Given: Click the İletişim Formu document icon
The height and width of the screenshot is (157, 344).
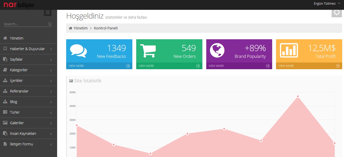Looking at the screenshot, I should pyautogui.click(x=5, y=144).
